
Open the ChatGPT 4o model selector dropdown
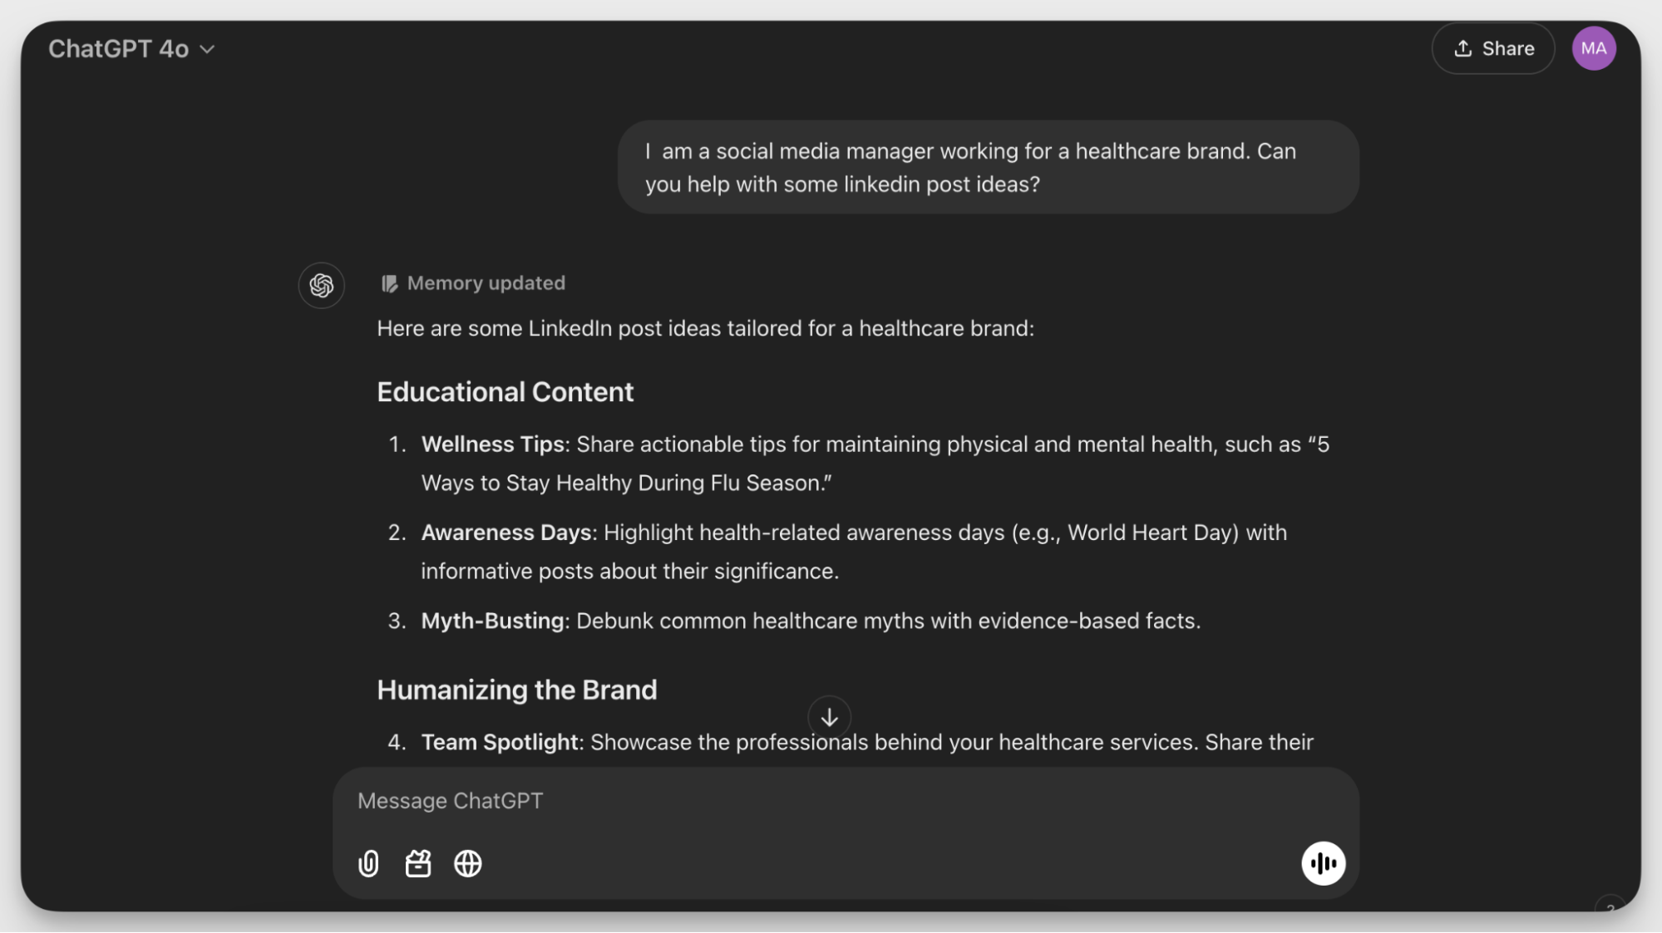pyautogui.click(x=131, y=49)
